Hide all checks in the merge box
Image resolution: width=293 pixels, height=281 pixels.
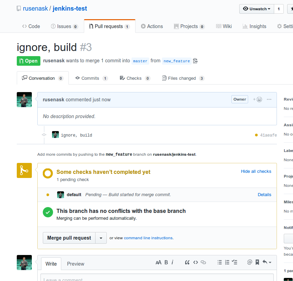click(256, 171)
